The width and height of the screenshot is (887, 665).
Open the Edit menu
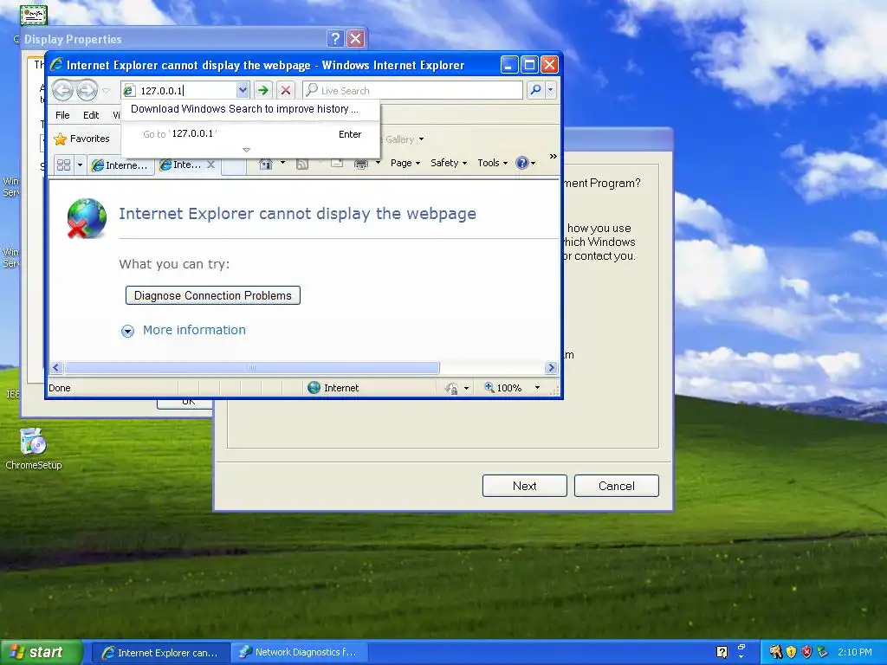click(x=90, y=115)
